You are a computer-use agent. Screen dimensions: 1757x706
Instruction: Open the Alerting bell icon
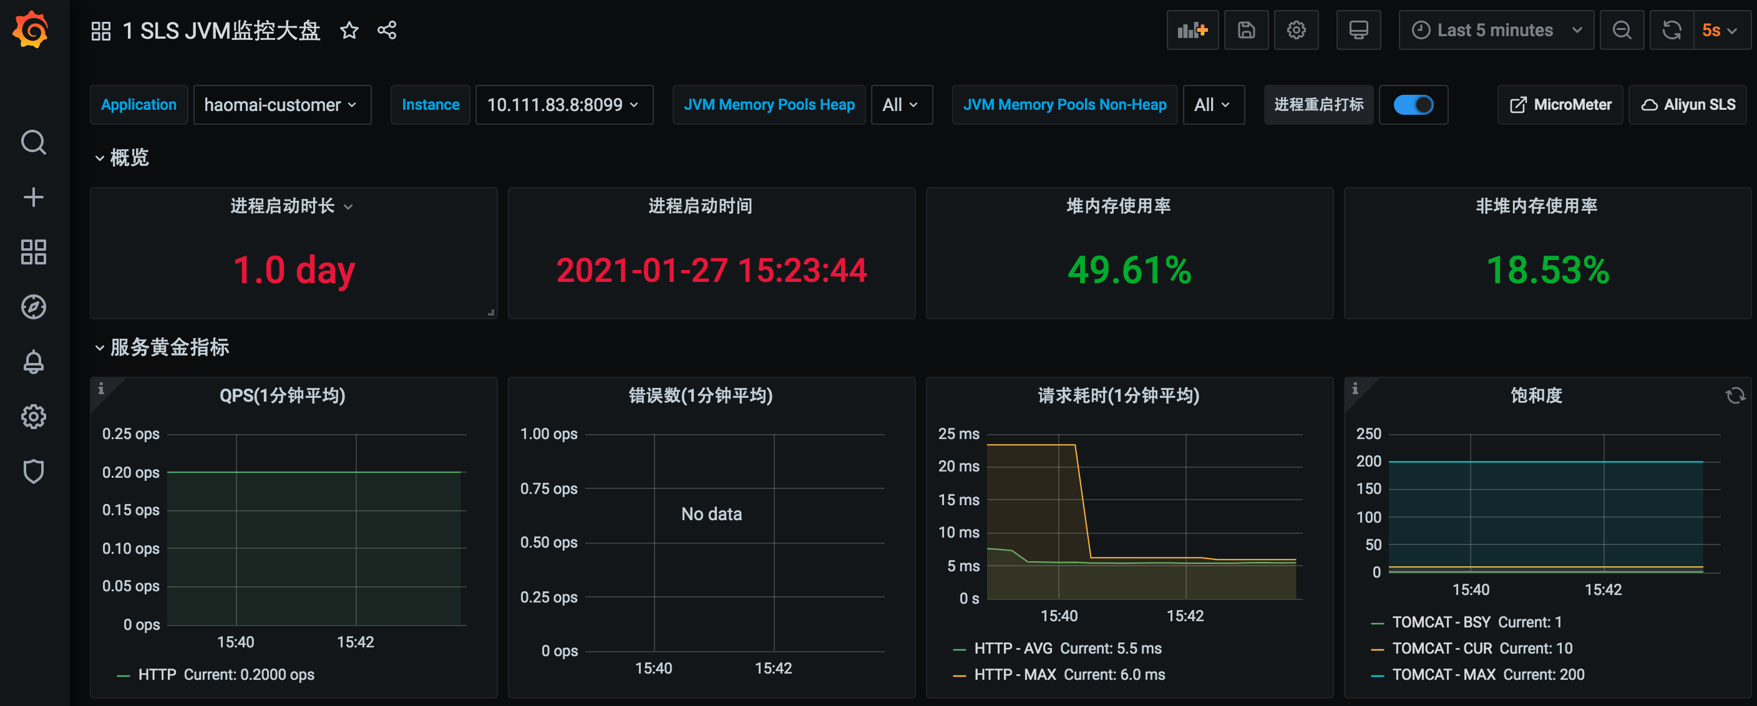pyautogui.click(x=34, y=362)
